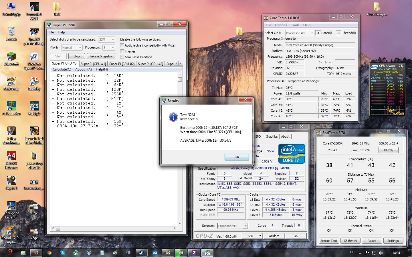Viewport: 412px width, 257px height.
Task: Open Calculate(C) menu in Super PI
Action: pos(62,69)
